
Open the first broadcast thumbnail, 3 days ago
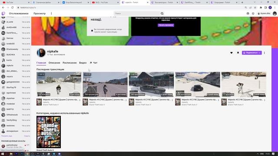(59, 84)
